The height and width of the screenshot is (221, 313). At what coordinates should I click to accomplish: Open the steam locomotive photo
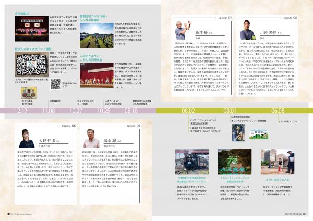pyautogui.click(x=192, y=162)
